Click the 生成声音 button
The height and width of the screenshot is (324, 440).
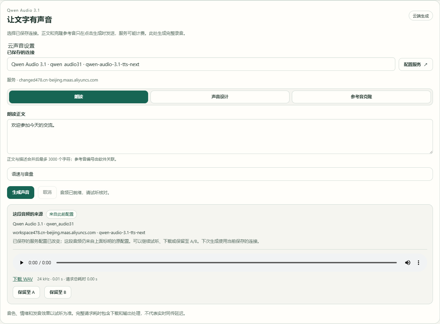21,193
